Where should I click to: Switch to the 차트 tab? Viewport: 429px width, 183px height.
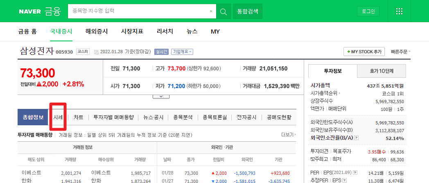[79, 117]
